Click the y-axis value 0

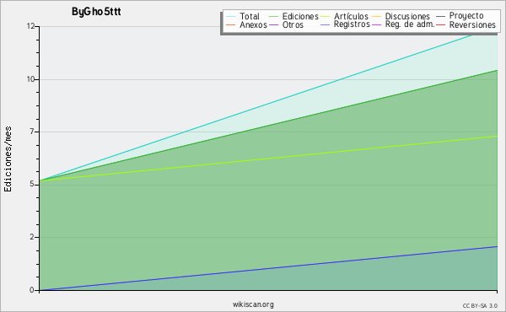click(x=32, y=290)
